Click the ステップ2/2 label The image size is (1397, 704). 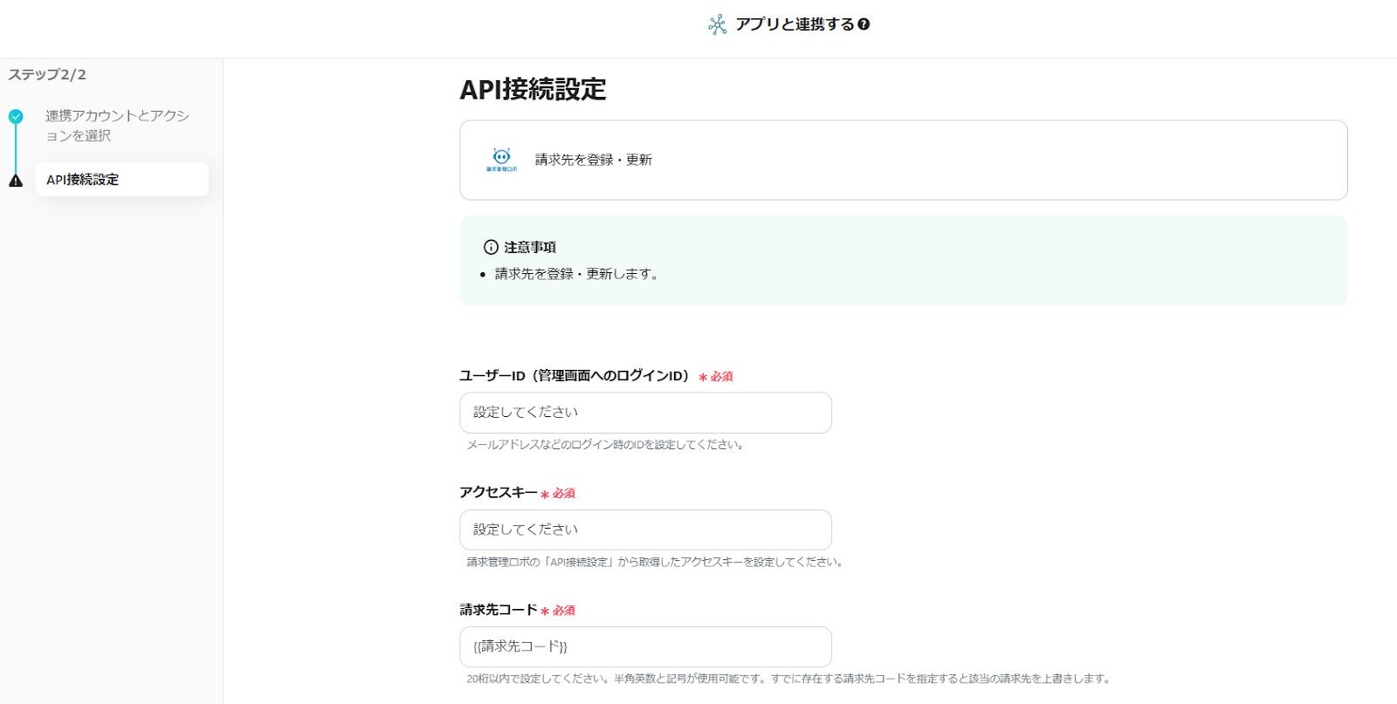[x=47, y=75]
